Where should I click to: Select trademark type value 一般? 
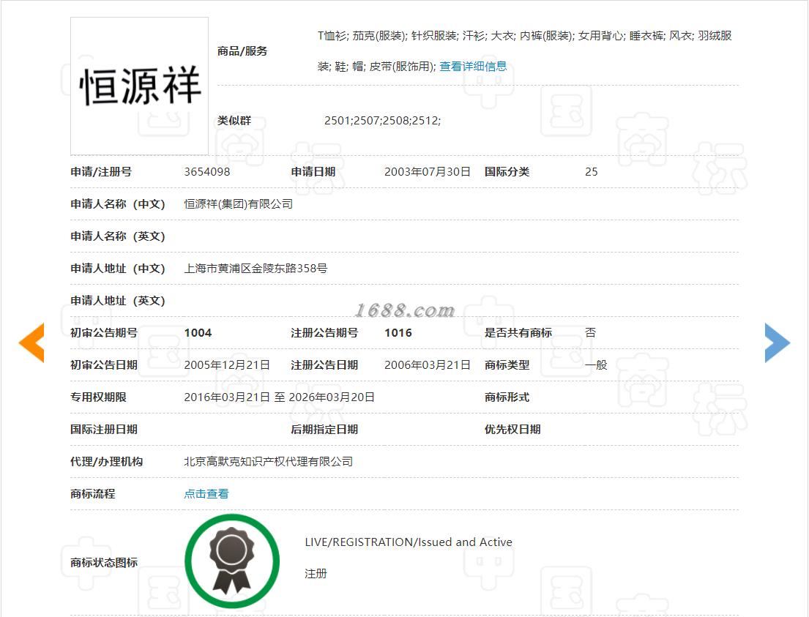[x=596, y=364]
